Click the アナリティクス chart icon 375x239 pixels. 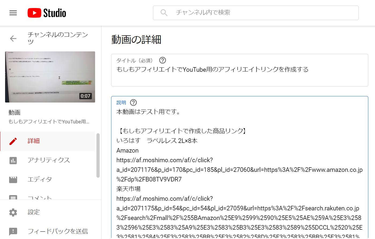click(x=13, y=160)
